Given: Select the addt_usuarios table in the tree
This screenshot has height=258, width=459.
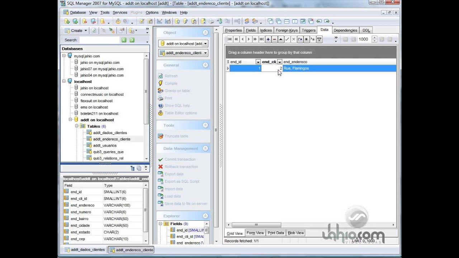Looking at the screenshot, I should (x=105, y=145).
